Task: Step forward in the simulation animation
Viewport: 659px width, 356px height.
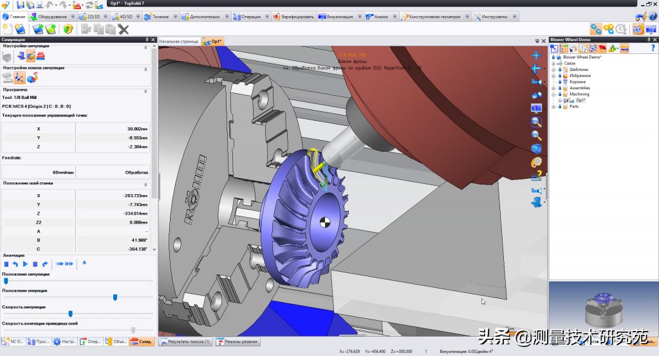Action: (x=45, y=264)
